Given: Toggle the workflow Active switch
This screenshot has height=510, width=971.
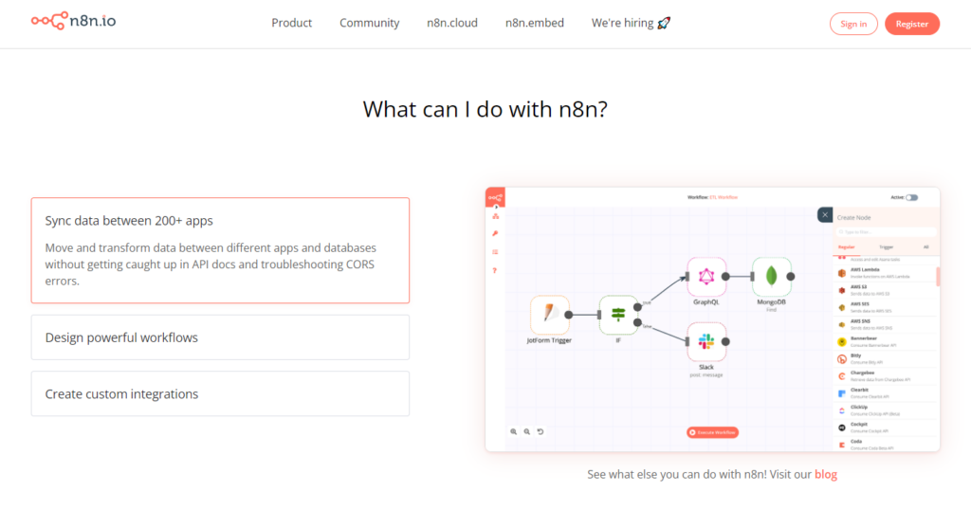Looking at the screenshot, I should pos(911,197).
